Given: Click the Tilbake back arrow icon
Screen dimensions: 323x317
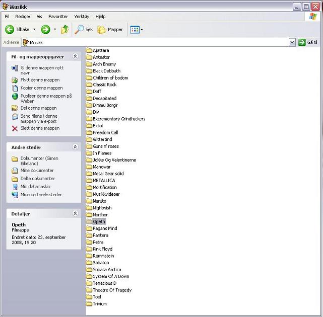Looking at the screenshot, I should (10, 29).
